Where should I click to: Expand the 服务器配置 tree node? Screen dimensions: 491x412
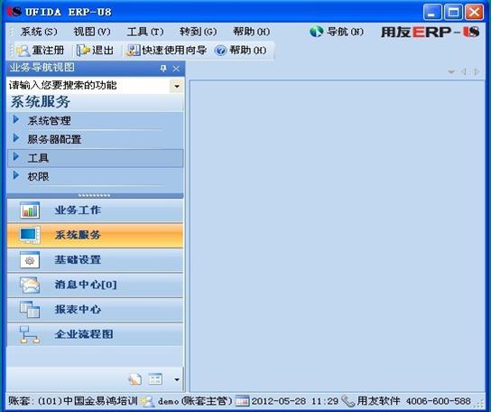pyautogui.click(x=16, y=138)
